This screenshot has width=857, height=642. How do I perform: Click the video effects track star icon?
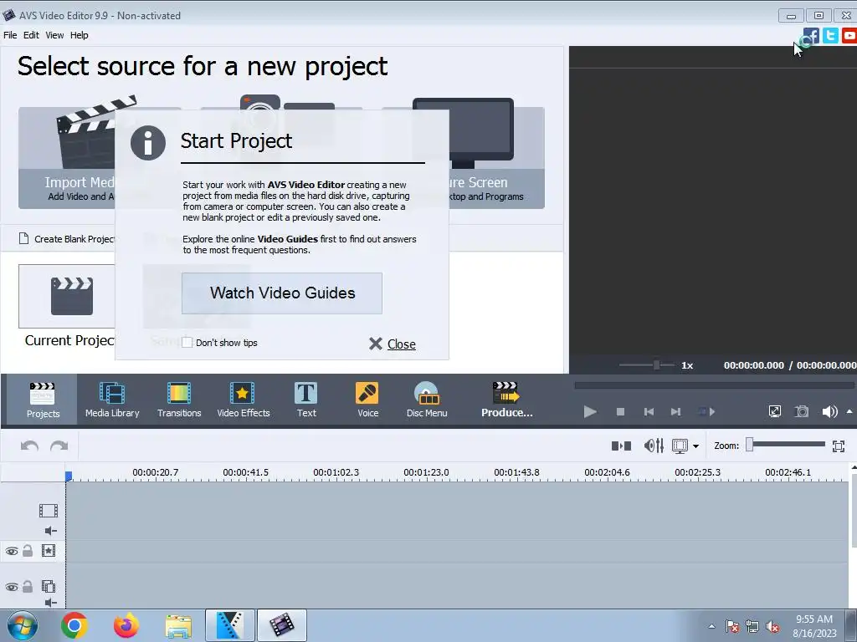click(x=49, y=550)
